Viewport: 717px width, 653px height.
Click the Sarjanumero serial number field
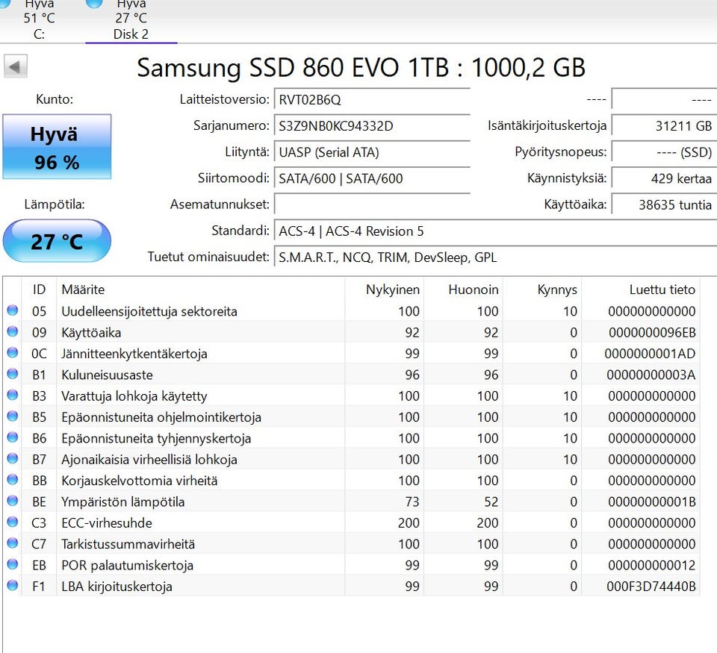click(372, 126)
